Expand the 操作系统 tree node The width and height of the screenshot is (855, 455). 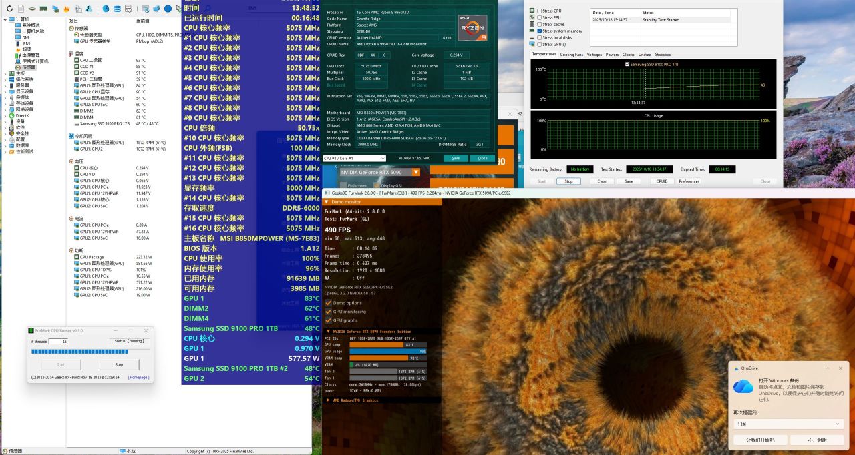tap(4, 79)
